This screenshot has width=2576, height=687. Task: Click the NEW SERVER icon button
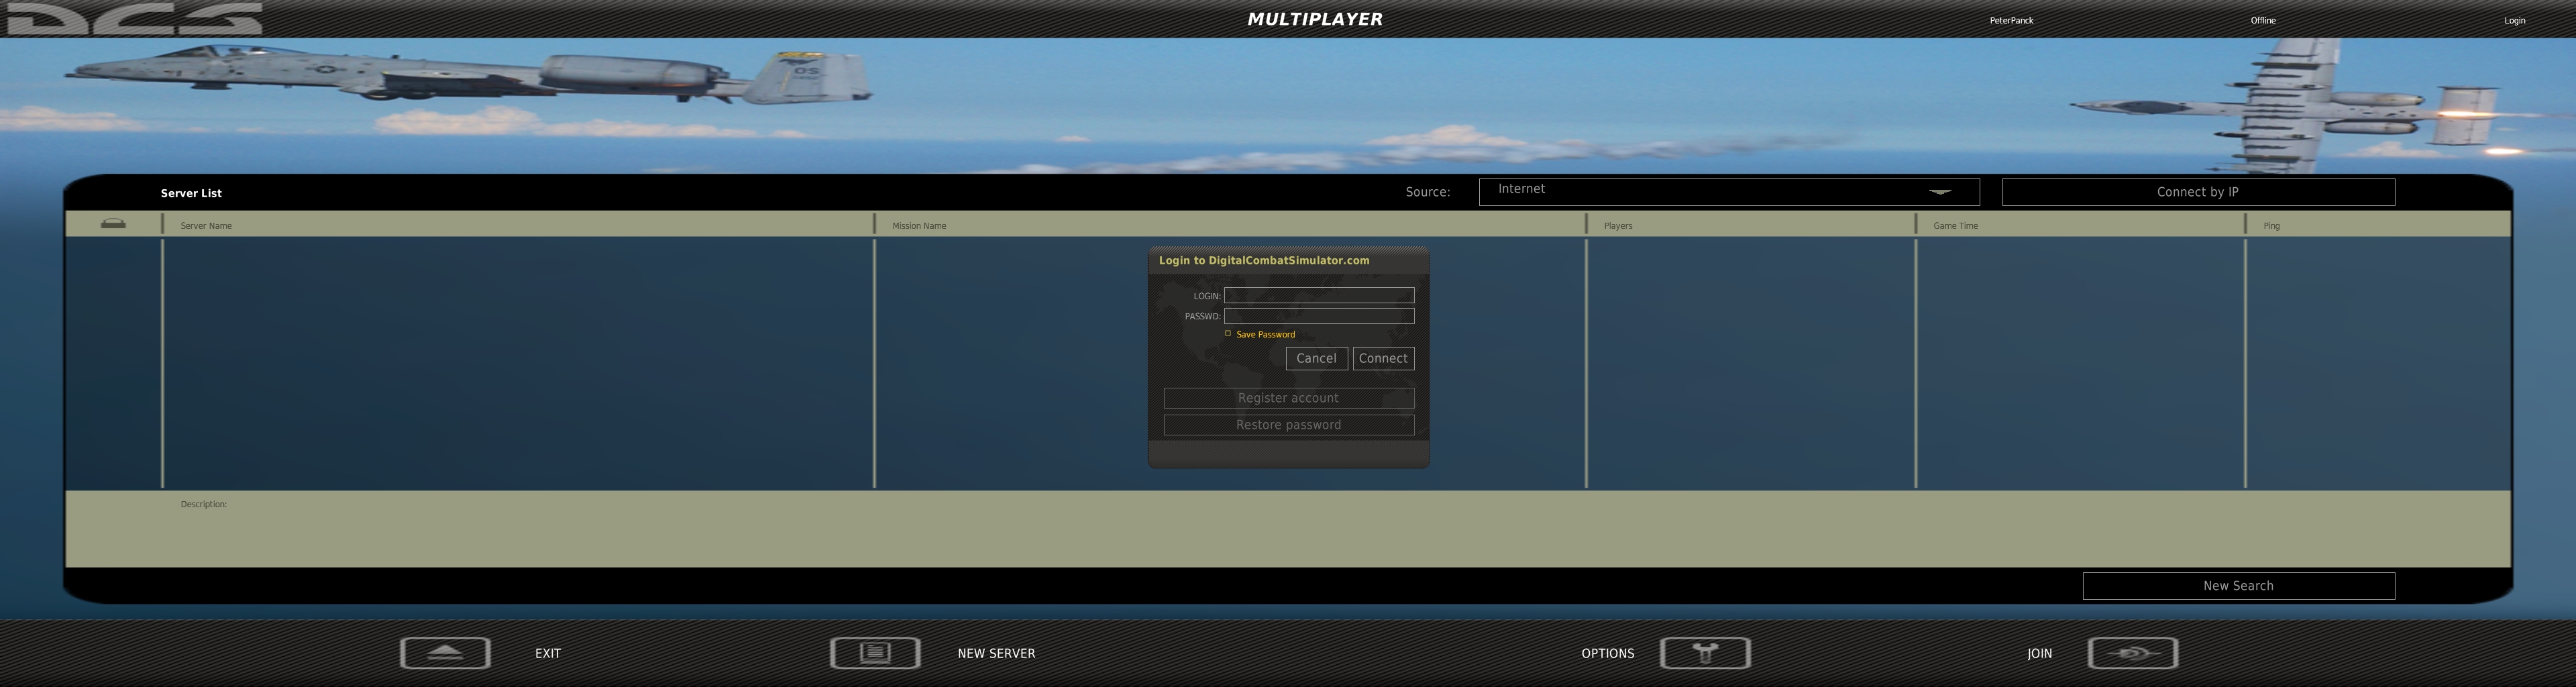tap(875, 653)
